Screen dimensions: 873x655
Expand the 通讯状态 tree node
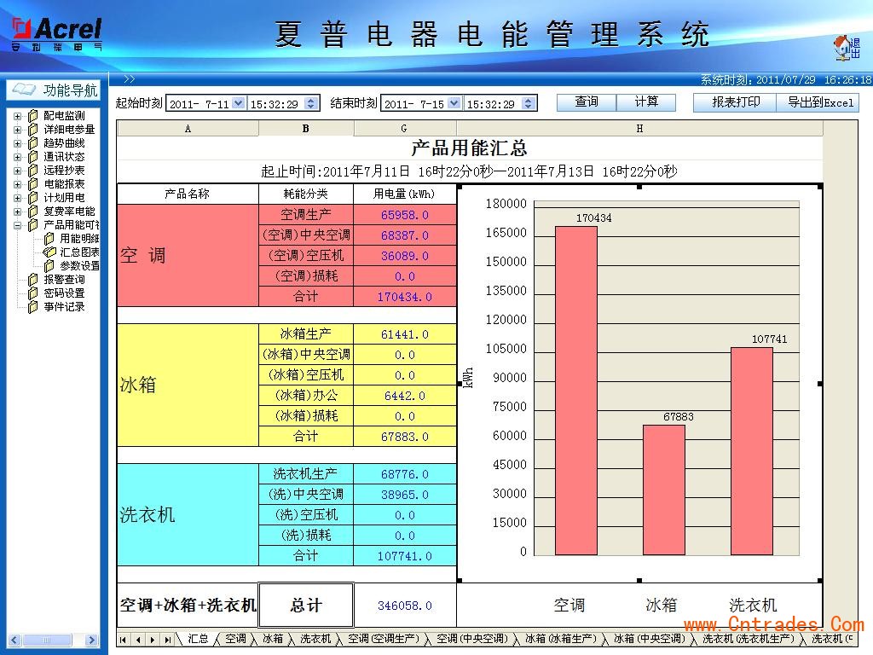[x=17, y=157]
